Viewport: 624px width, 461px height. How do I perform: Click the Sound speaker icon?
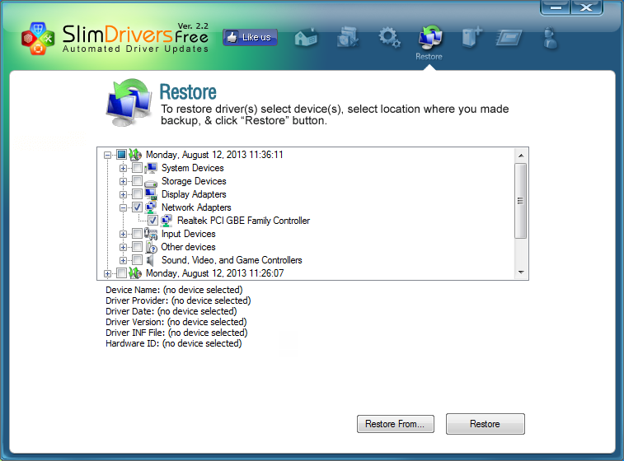click(150, 260)
